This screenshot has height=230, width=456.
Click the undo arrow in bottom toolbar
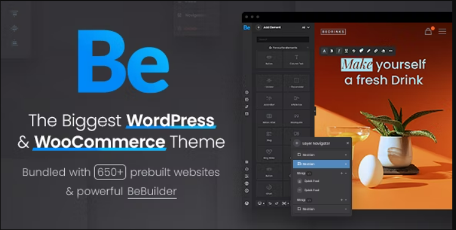coord(270,204)
